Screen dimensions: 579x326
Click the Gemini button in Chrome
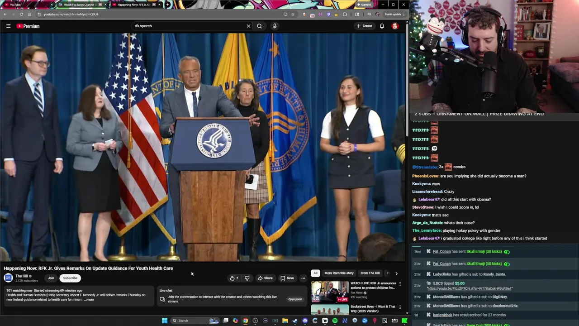click(x=364, y=5)
